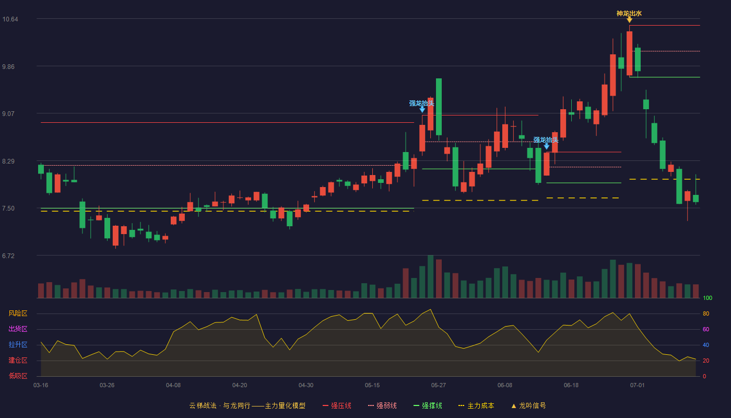Click the 神龙出水 signal arrow marker
Image resolution: width=731 pixels, height=418 pixels.
point(629,20)
